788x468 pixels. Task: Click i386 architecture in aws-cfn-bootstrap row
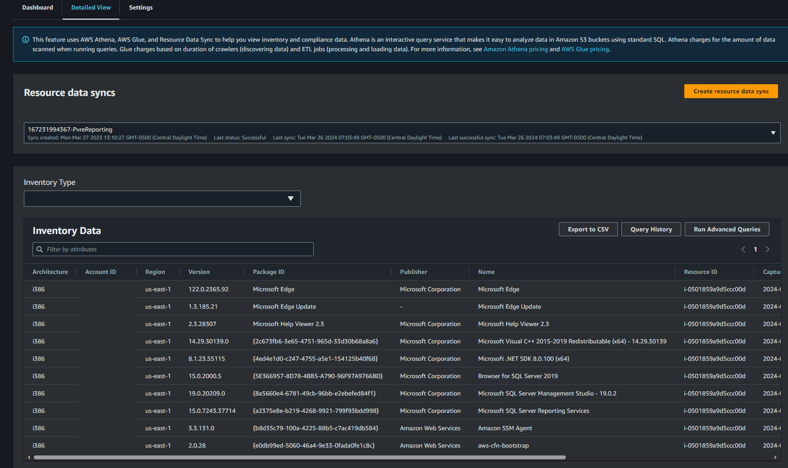pyautogui.click(x=39, y=445)
